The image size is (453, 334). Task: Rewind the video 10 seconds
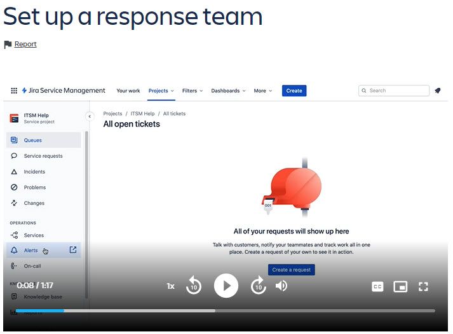[194, 286]
